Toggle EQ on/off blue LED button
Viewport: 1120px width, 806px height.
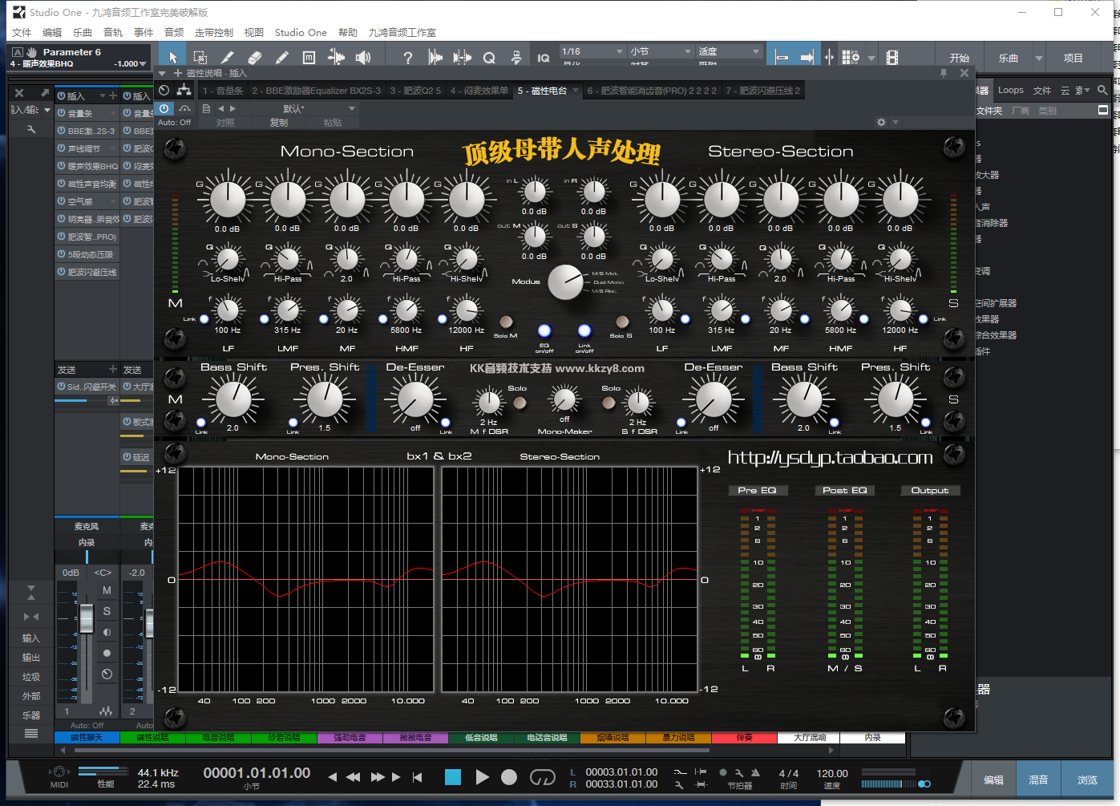(544, 330)
